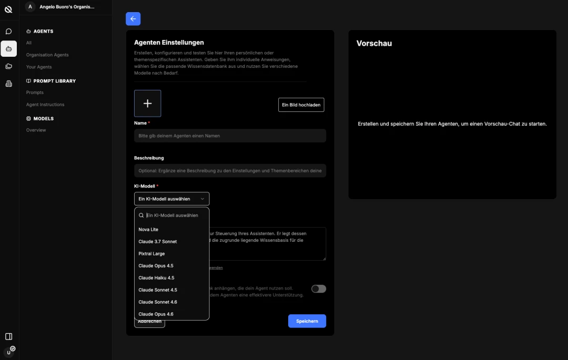Click the Abbrechen button
Screen dimensions: 568x360
[149, 323]
